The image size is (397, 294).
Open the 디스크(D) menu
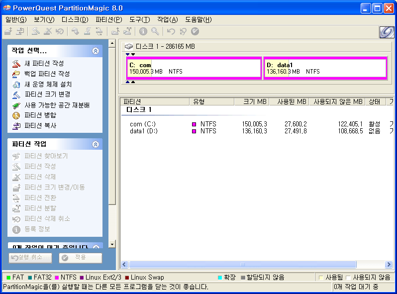75,19
